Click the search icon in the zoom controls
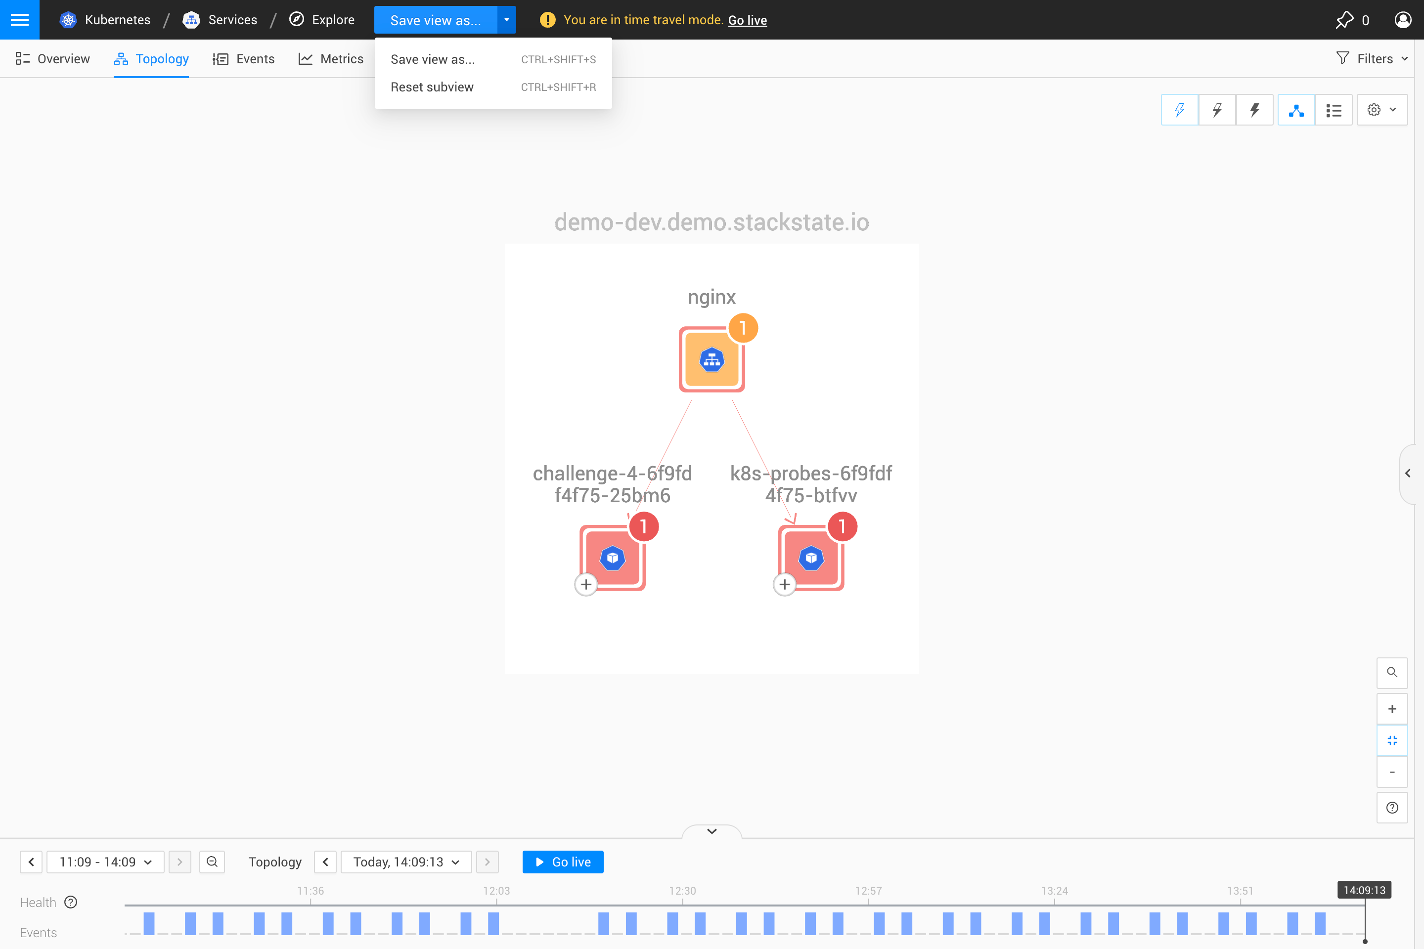Image resolution: width=1424 pixels, height=949 pixels. click(1392, 672)
